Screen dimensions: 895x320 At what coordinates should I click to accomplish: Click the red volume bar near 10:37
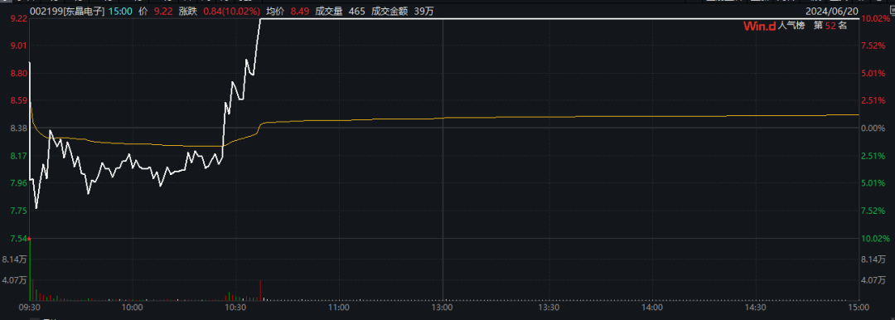260,290
